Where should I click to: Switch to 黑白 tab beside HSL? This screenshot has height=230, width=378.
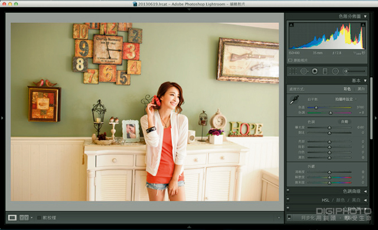356,200
